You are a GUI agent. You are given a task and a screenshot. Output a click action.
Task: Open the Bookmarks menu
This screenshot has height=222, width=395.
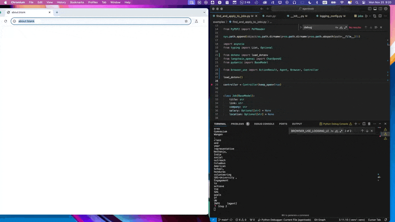(77, 2)
